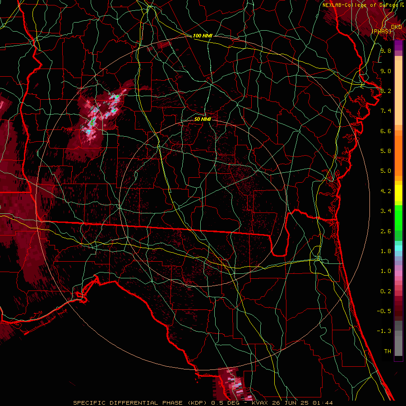This screenshot has height=406, width=406.
Task: Click the 6.6 value on the color scale
Action: (386, 131)
